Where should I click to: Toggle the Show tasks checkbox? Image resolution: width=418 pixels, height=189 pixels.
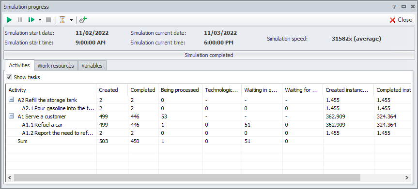pos(9,77)
